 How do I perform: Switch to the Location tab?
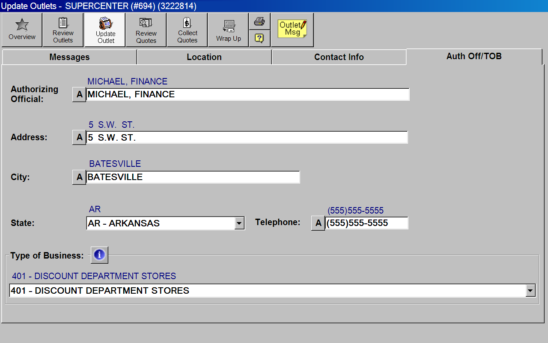pos(204,57)
